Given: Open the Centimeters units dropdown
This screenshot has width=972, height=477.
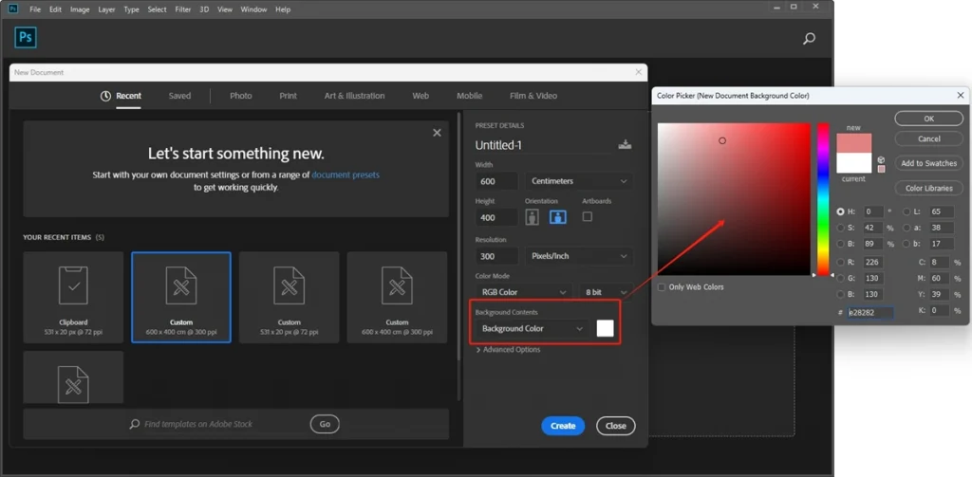Looking at the screenshot, I should pyautogui.click(x=579, y=181).
